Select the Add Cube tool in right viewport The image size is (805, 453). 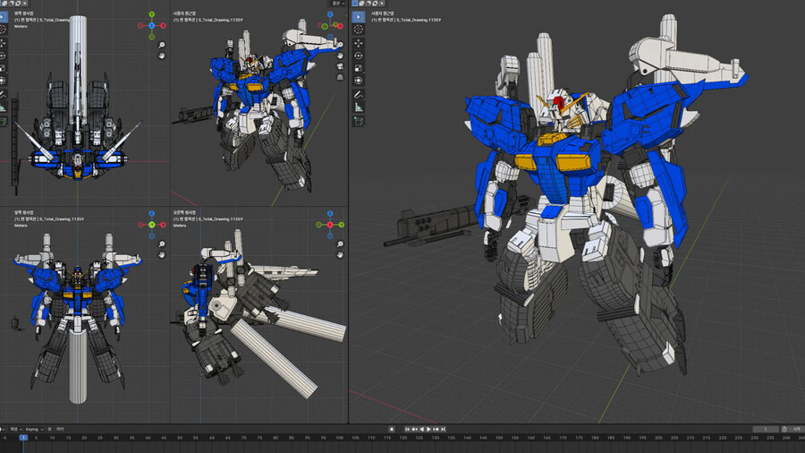tap(359, 121)
